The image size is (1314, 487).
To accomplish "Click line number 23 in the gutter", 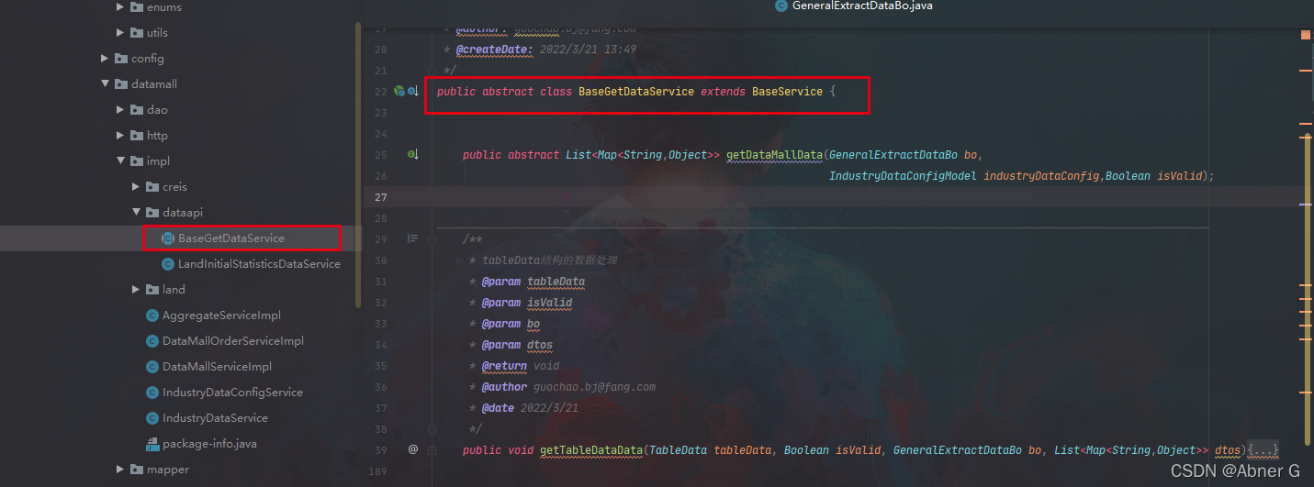I will pos(381,113).
